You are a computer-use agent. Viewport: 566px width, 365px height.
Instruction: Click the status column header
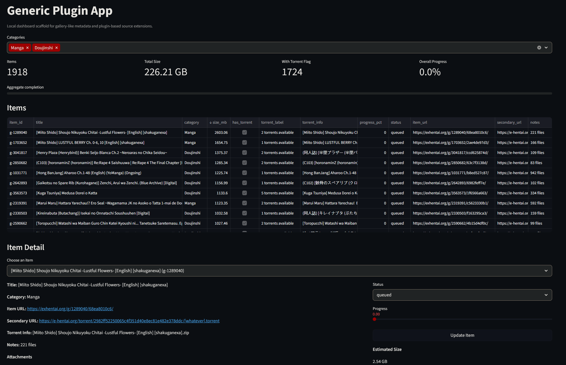(x=396, y=123)
